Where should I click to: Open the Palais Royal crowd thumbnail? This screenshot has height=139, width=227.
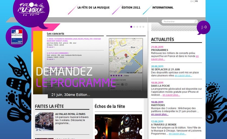click(x=44, y=122)
